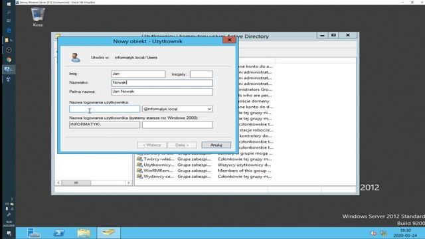Open the OBS Studio icon in sidebar
The image size is (425, 239).
pyautogui.click(x=9, y=50)
